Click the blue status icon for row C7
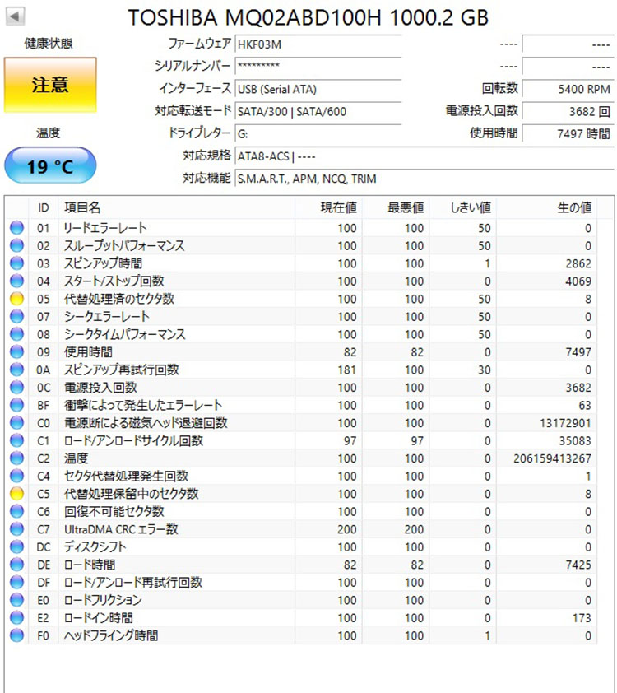Screen dimensions: 617x693 16,529
